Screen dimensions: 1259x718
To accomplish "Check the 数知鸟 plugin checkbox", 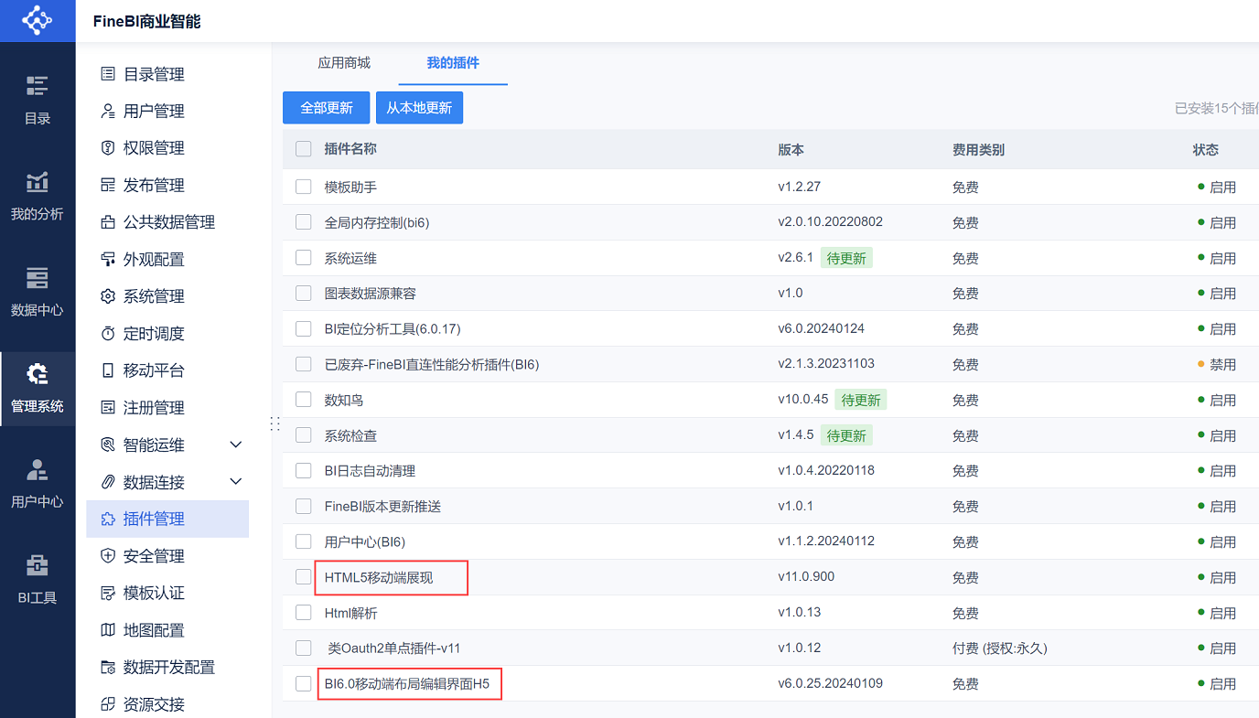I will pos(304,400).
